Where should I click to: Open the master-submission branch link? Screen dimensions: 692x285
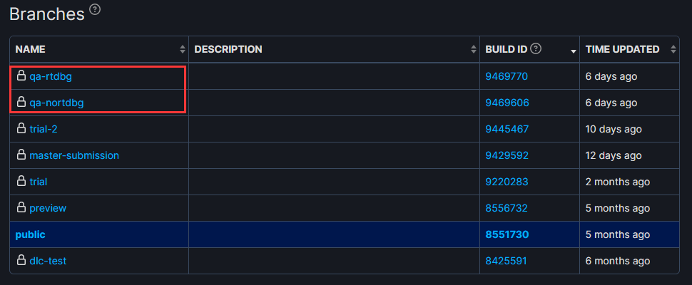coord(74,155)
